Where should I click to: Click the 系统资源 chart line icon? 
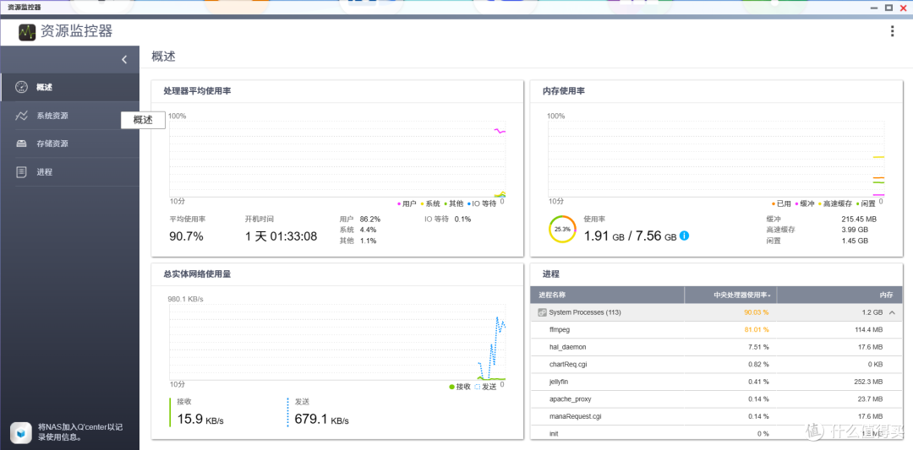tap(21, 116)
